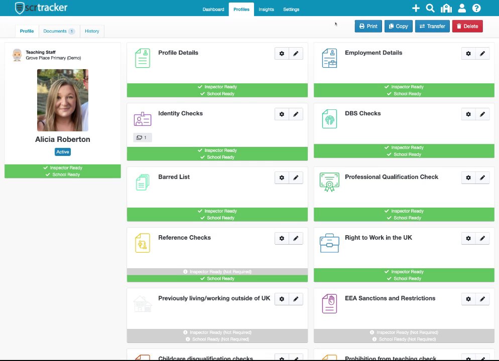Image resolution: width=499 pixels, height=361 pixels.
Task: Edit Professional Qualification Check pencil icon
Action: (x=482, y=177)
